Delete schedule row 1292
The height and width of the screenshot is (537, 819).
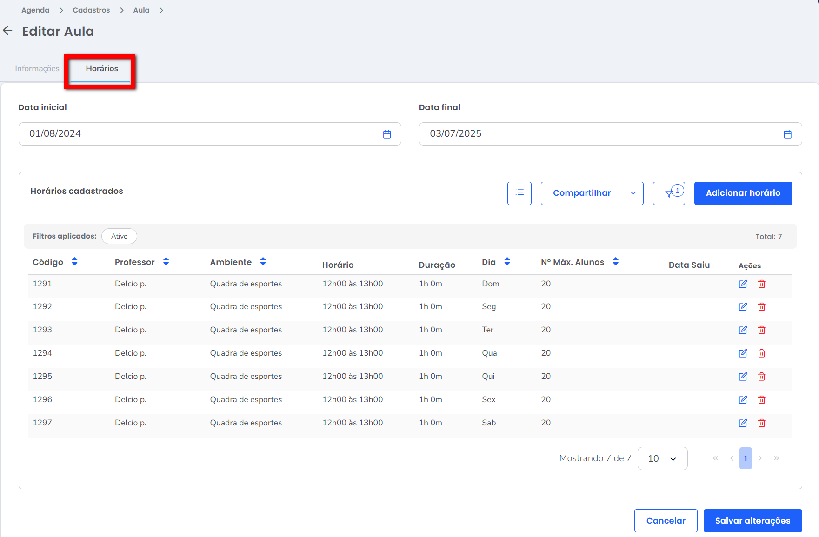[762, 307]
